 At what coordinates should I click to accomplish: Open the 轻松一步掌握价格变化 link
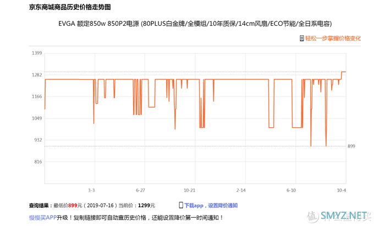tap(333, 38)
